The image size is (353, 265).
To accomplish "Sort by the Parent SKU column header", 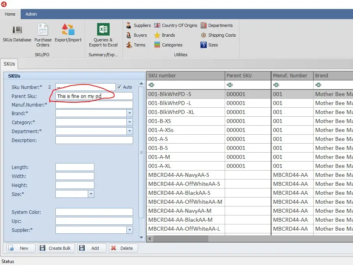I will (x=248, y=76).
